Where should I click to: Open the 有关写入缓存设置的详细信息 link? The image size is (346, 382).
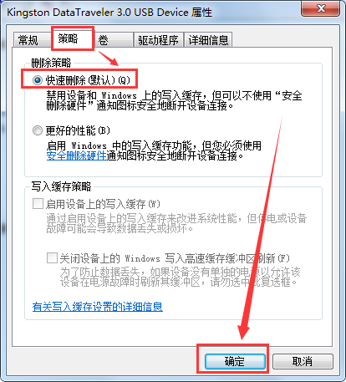tap(98, 307)
